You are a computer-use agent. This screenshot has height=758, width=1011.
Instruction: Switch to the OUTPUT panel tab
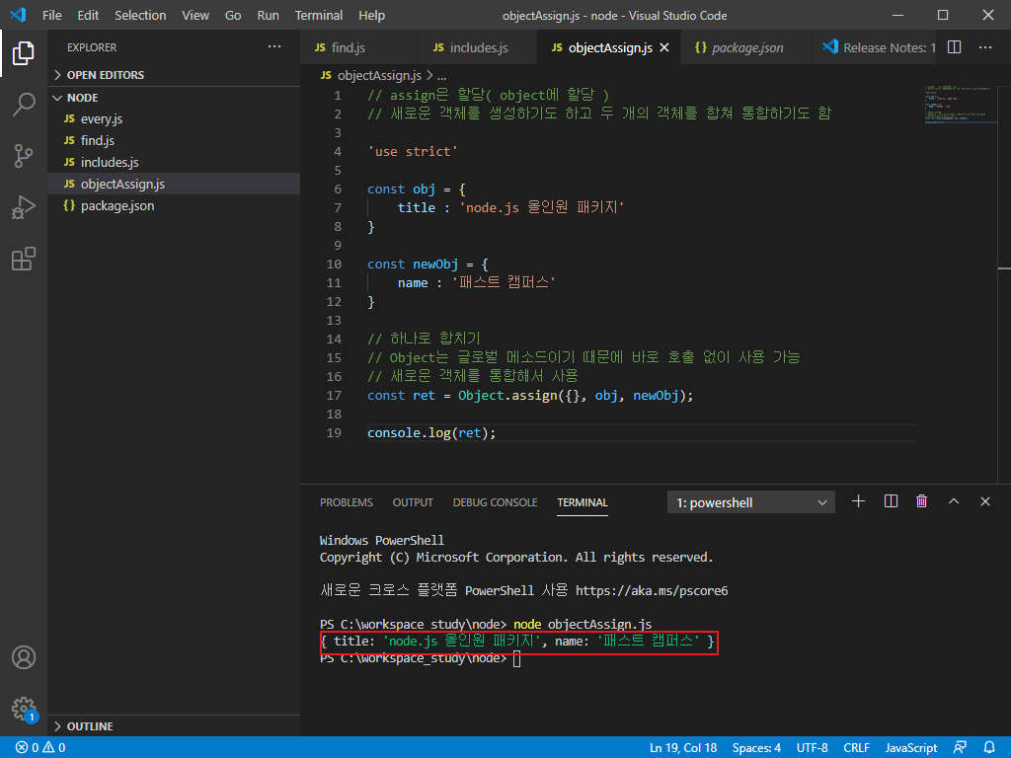[x=413, y=502]
